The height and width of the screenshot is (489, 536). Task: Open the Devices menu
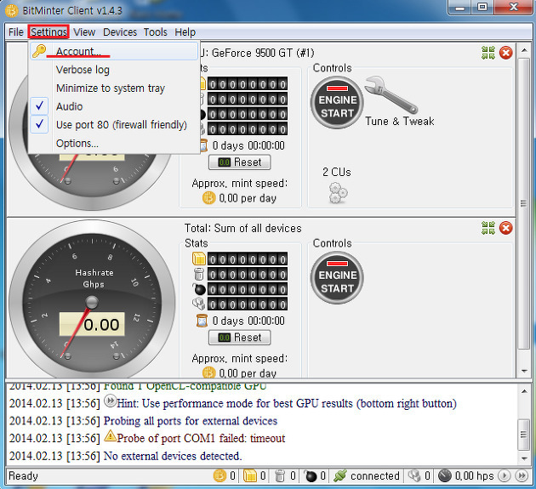tap(120, 32)
